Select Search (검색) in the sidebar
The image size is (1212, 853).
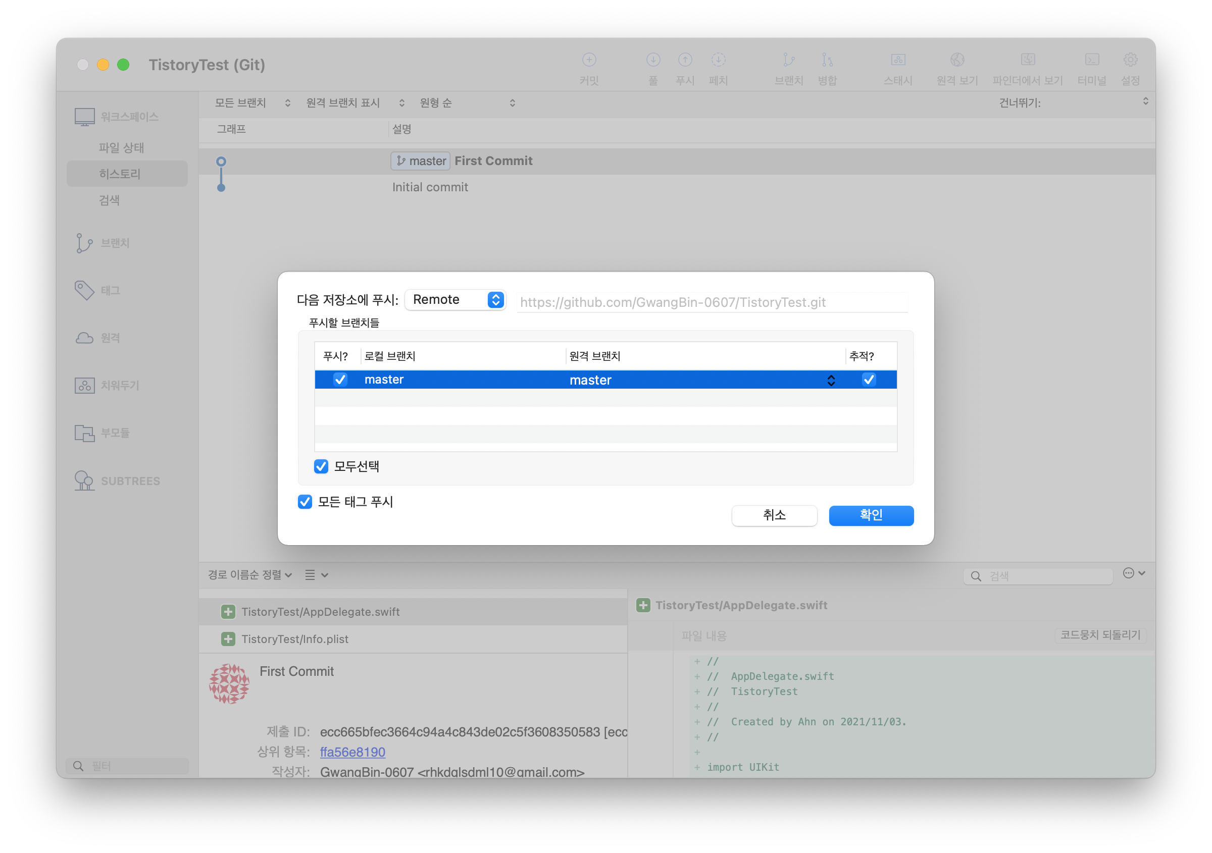tap(109, 200)
